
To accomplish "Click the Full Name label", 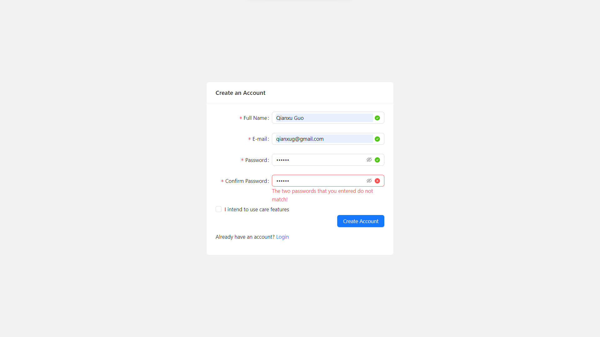I will [255, 118].
